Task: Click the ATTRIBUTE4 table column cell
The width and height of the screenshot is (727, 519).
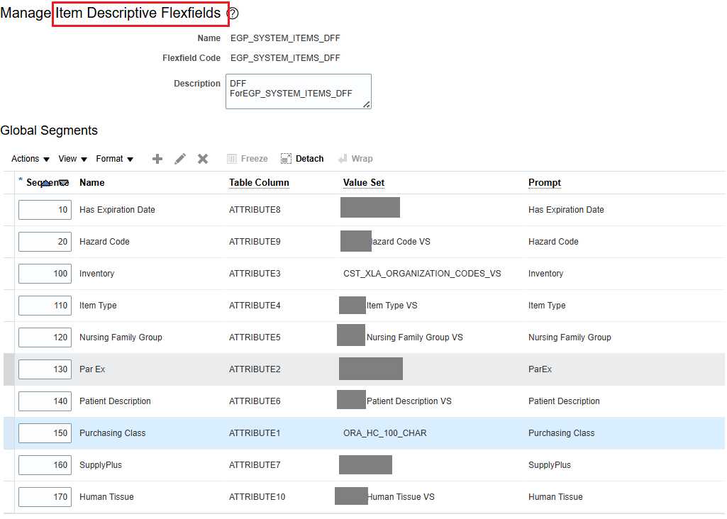Action: [255, 306]
